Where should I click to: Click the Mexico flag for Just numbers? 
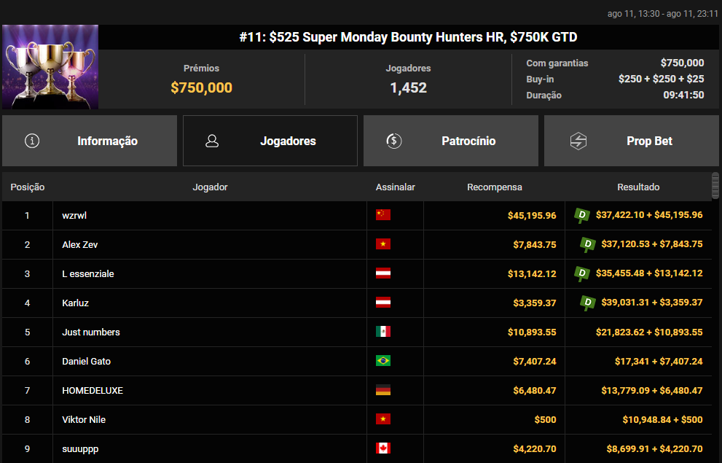pyautogui.click(x=383, y=331)
